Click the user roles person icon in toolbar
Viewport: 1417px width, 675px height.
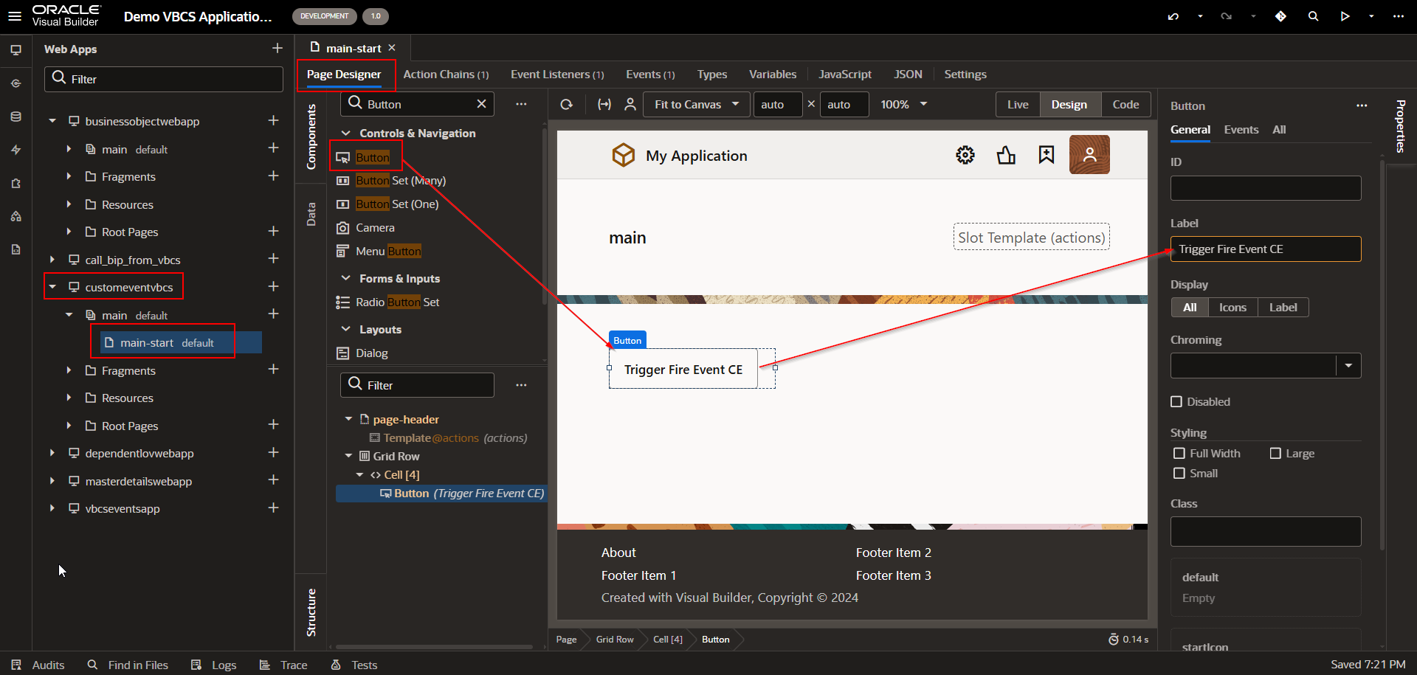630,105
